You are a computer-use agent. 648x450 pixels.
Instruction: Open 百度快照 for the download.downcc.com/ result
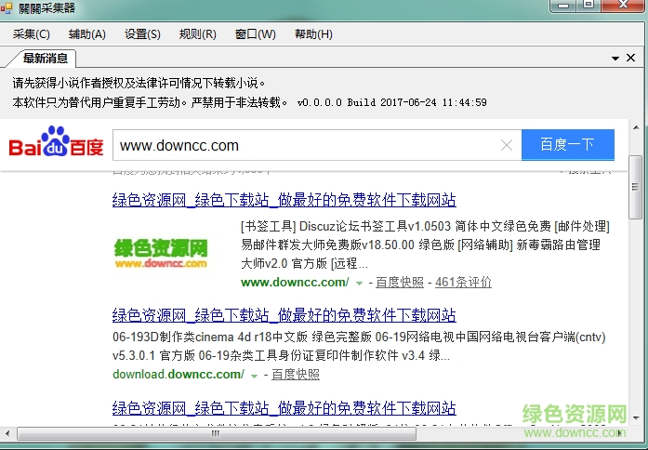point(296,375)
